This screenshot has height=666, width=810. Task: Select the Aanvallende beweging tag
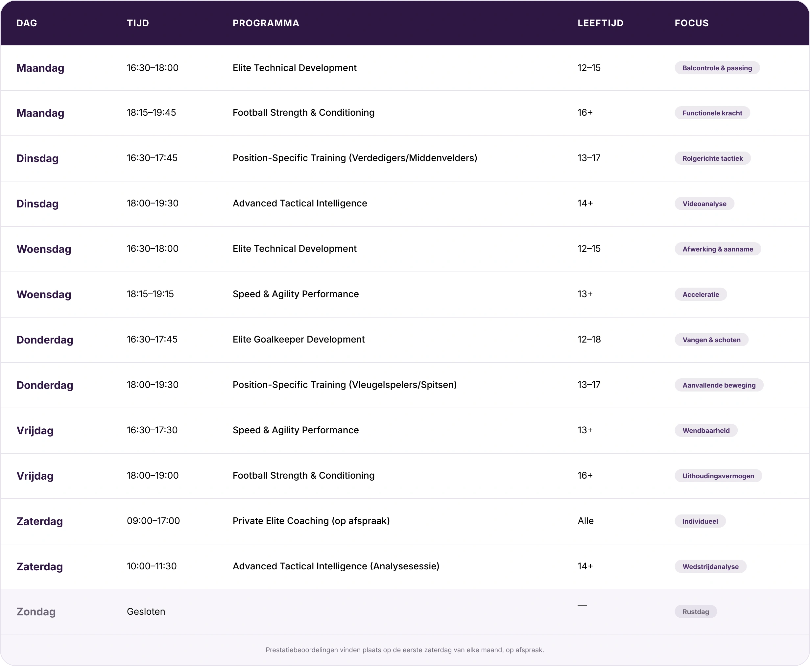coord(719,385)
